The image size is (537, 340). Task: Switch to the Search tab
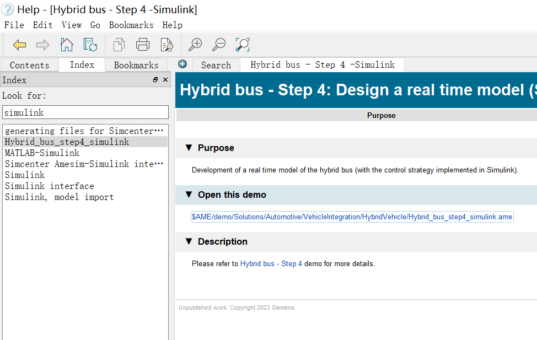(216, 65)
